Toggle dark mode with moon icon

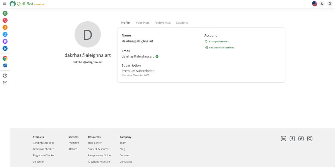tap(322, 4)
